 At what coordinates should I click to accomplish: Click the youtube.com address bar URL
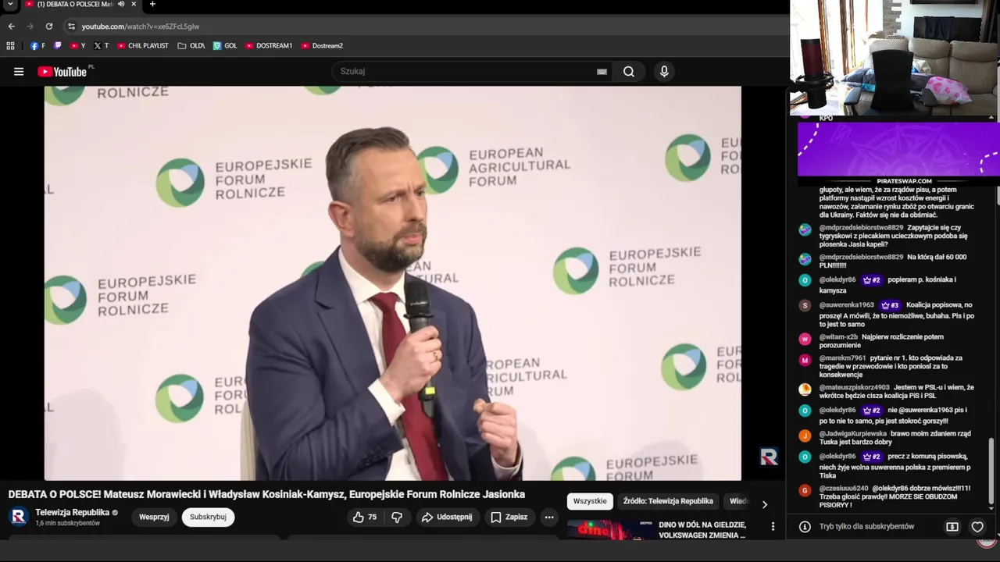click(x=141, y=27)
